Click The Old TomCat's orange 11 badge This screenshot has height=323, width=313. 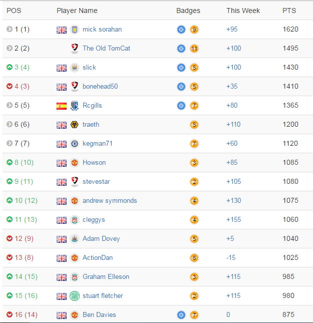[194, 49]
